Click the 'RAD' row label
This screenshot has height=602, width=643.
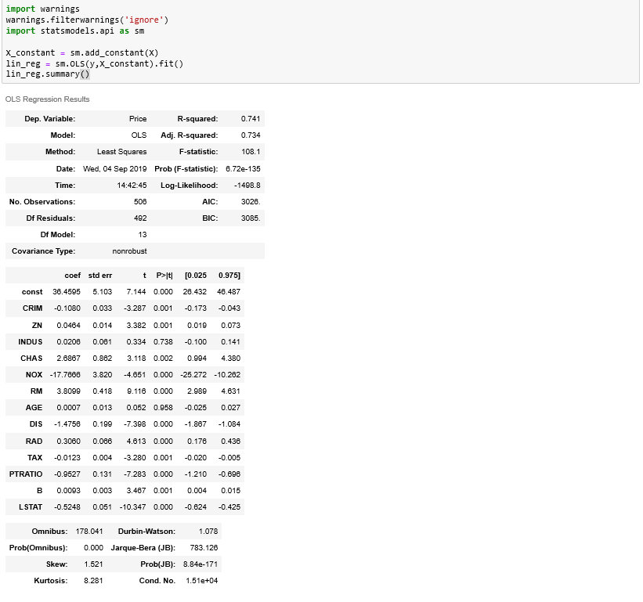point(34,441)
